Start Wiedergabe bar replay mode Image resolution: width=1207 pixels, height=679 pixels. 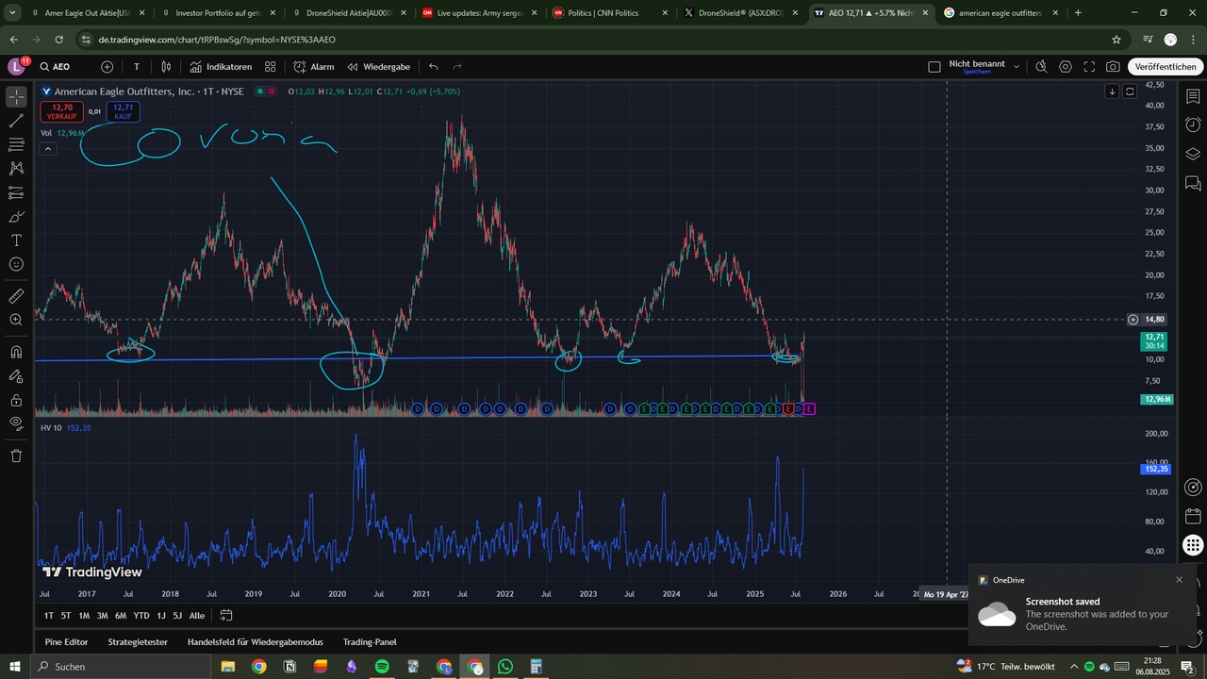[378, 67]
